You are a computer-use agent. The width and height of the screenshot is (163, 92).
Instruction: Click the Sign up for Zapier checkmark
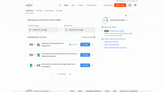tap(102, 27)
